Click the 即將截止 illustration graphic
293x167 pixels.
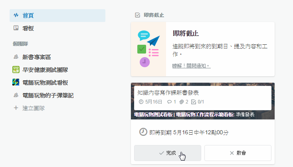point(148,49)
